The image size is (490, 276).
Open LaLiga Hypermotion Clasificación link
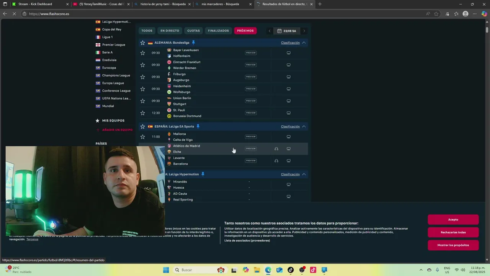tap(290, 174)
